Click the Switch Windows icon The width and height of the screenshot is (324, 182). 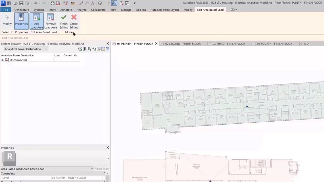[x=127, y=3]
